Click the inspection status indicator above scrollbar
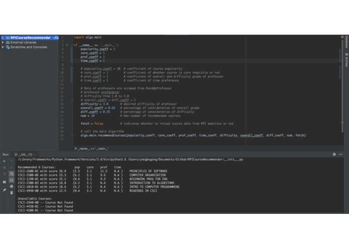Screen dimensions: 349x248 tap(342, 37)
